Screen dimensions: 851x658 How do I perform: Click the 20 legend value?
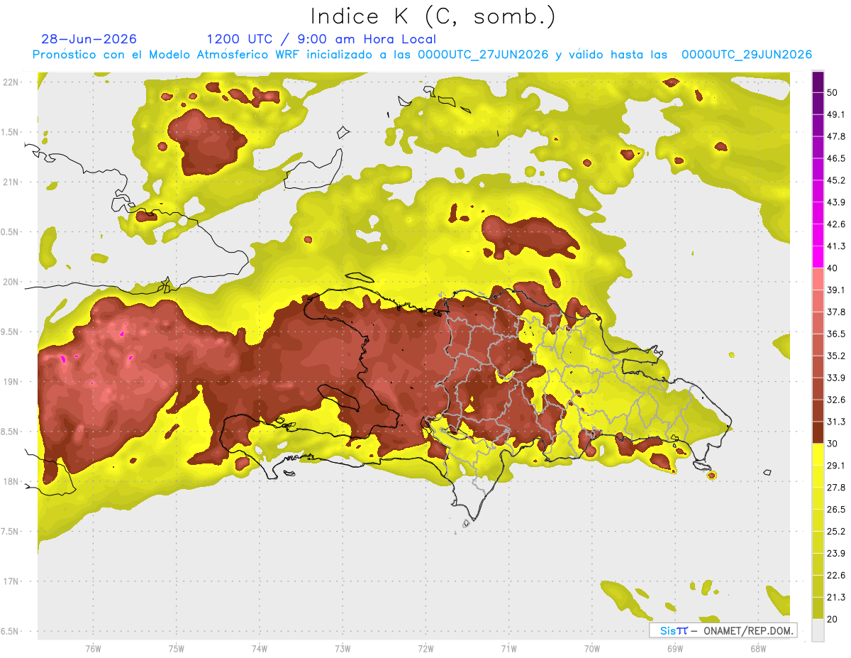pos(833,619)
